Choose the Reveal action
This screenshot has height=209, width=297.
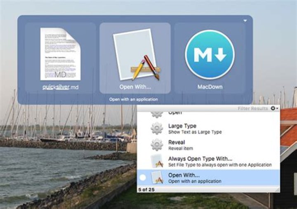tap(208, 145)
